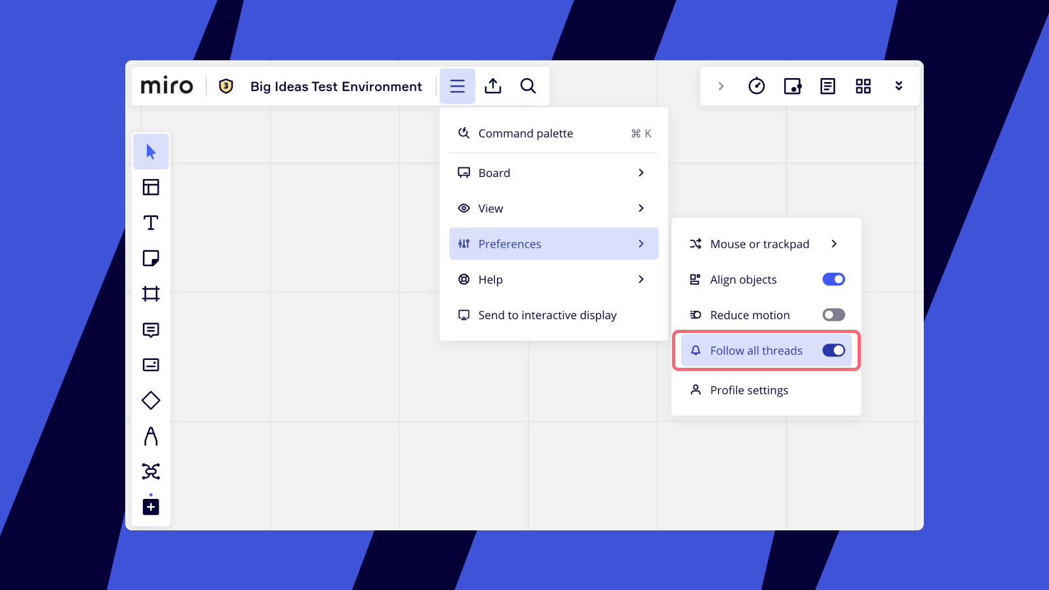The height and width of the screenshot is (590, 1049).
Task: Add a sticky note
Action: coord(151,258)
